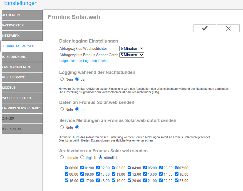Uncheck the 00:00 hour checkbox

[x=67, y=168]
